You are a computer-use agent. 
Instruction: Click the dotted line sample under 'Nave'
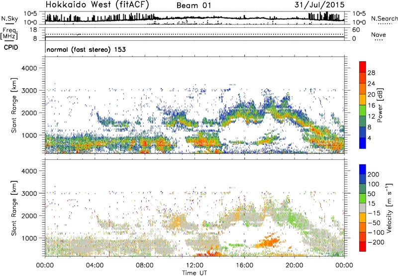379,40
